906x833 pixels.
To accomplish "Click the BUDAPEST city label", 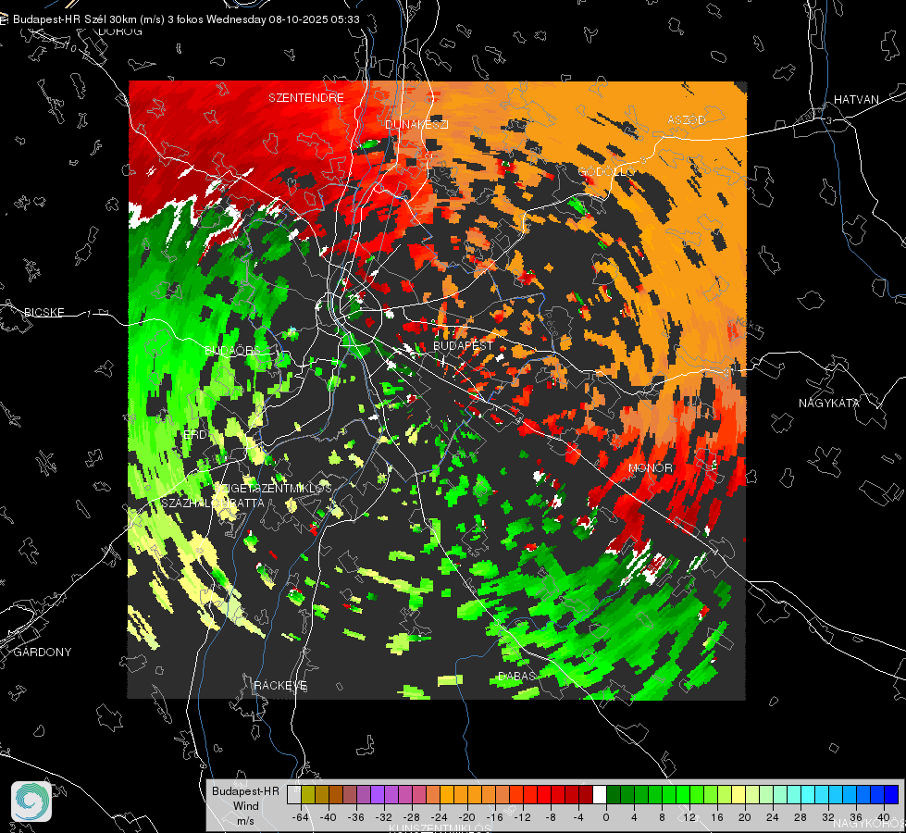I will [464, 345].
